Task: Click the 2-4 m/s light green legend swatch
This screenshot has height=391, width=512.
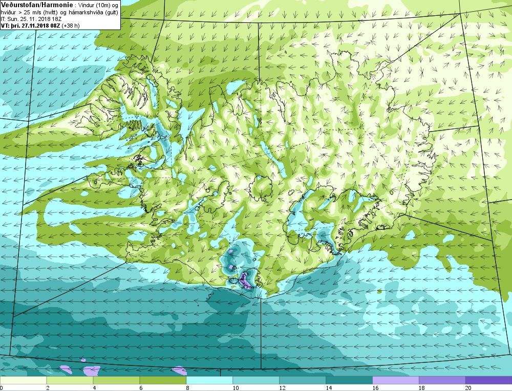Action: tap(70, 380)
